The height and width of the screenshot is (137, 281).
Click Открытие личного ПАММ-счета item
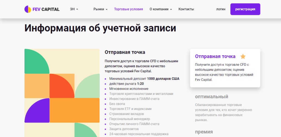(x=134, y=124)
